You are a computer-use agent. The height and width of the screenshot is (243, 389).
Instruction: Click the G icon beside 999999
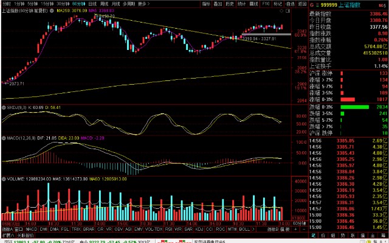click(312, 5)
